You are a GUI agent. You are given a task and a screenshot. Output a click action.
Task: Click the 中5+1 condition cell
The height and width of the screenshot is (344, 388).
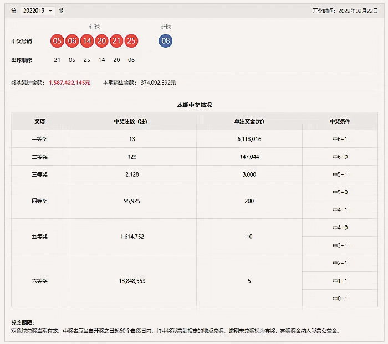point(340,174)
